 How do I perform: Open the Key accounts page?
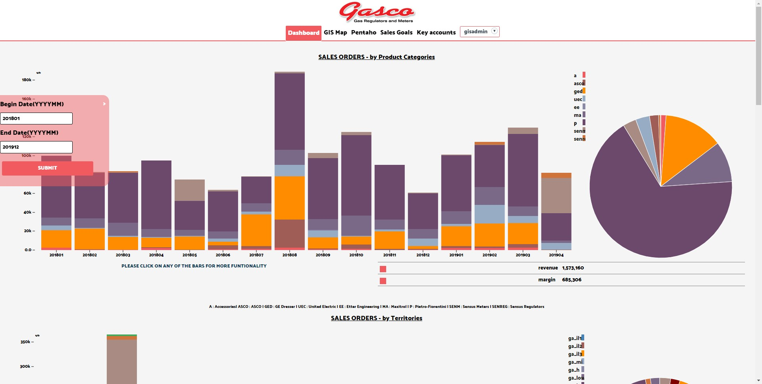pos(436,32)
